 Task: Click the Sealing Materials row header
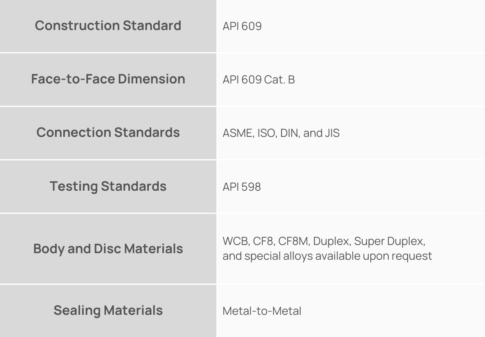tap(108, 310)
